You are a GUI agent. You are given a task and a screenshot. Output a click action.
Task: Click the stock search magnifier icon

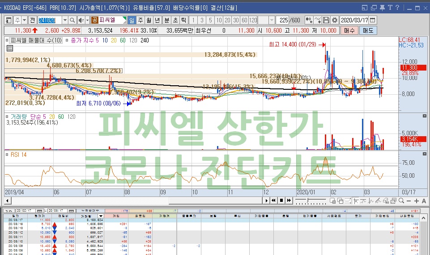pyautogui.click(x=72, y=20)
